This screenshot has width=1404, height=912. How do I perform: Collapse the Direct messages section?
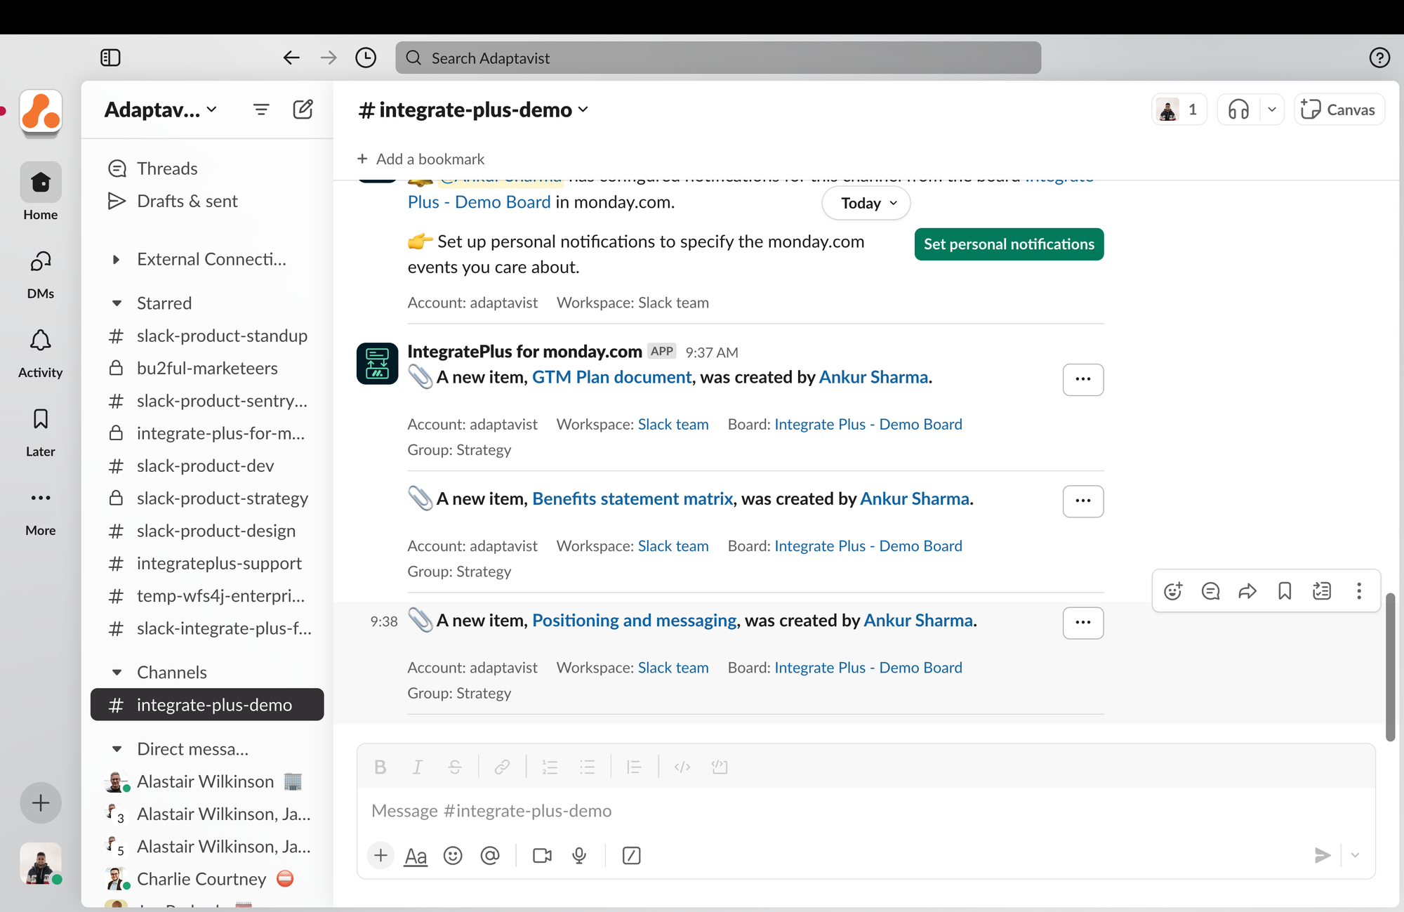point(117,749)
